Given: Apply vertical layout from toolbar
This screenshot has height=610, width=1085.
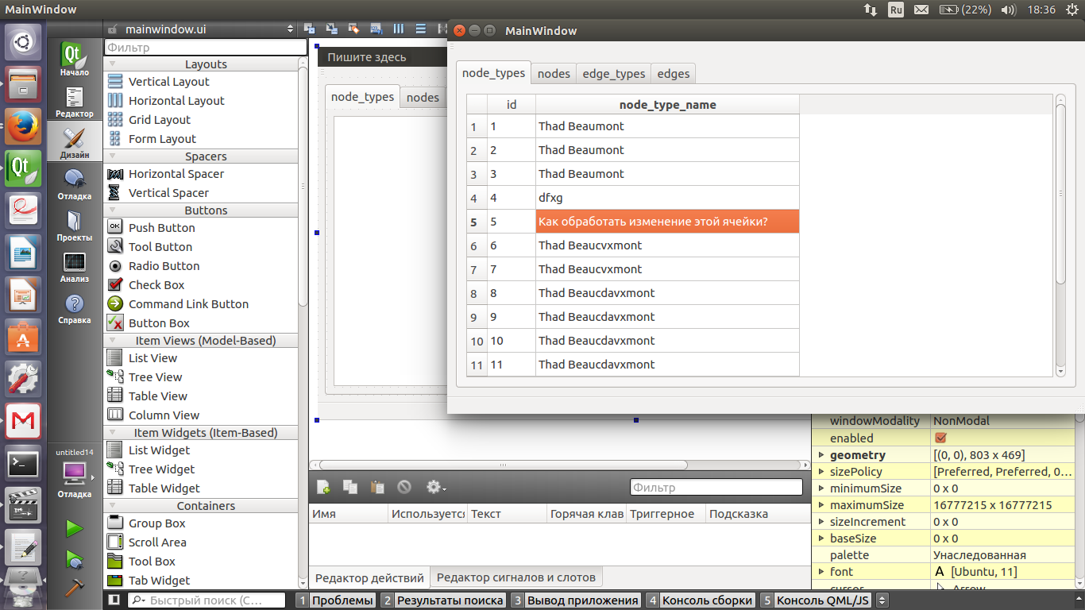Looking at the screenshot, I should [x=420, y=29].
